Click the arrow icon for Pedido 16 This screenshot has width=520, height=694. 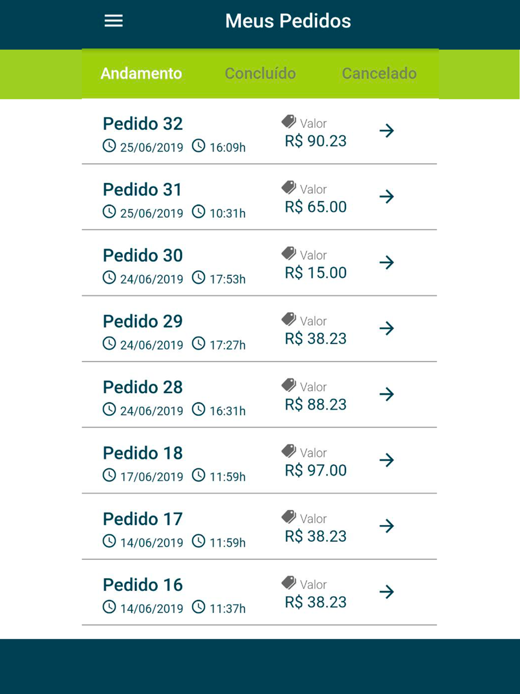click(x=386, y=592)
